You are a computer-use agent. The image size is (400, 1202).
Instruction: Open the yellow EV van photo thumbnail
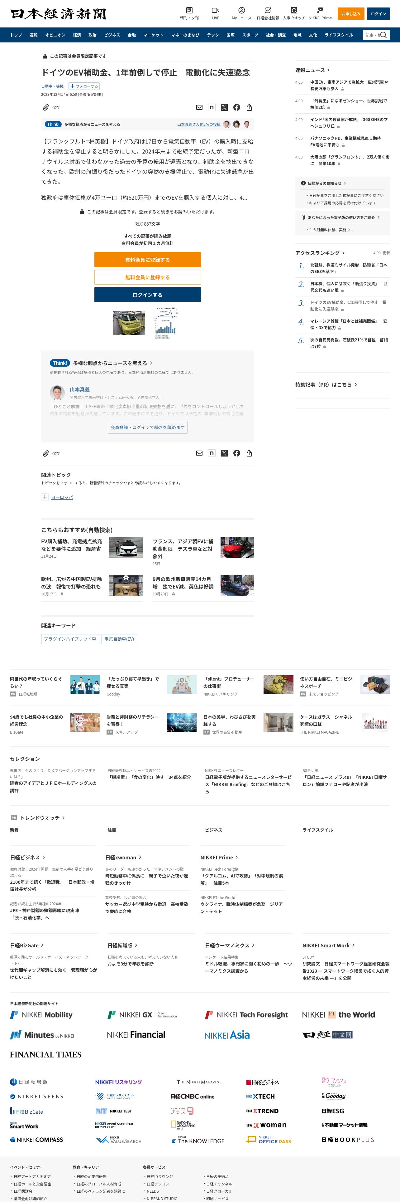(129, 322)
